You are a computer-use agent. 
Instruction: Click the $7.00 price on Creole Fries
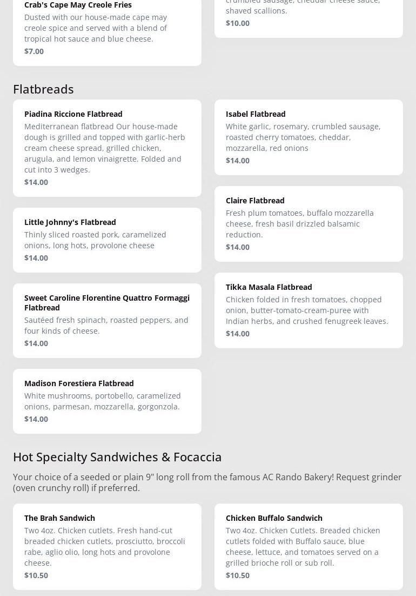click(34, 51)
